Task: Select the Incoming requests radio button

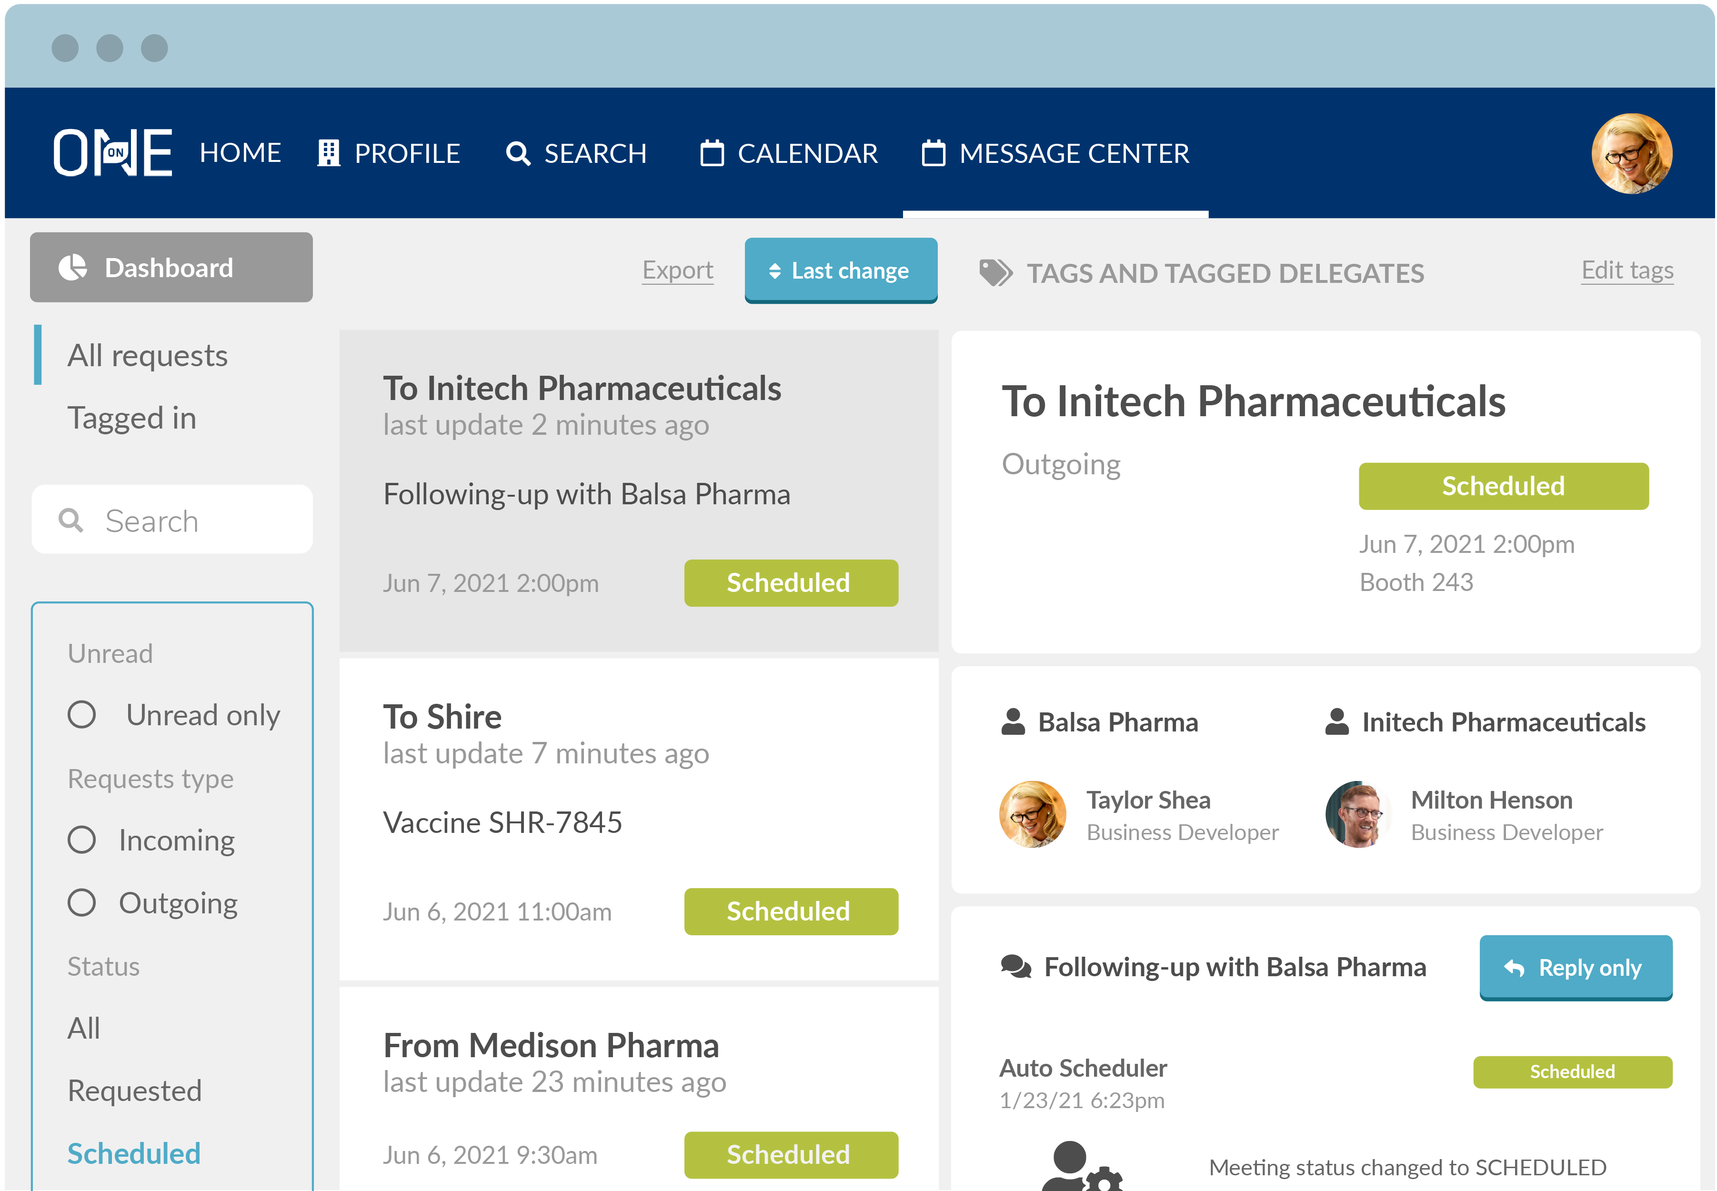Action: tap(82, 840)
